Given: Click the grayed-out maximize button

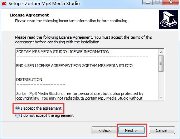Looking at the screenshot, I should (x=157, y=2).
